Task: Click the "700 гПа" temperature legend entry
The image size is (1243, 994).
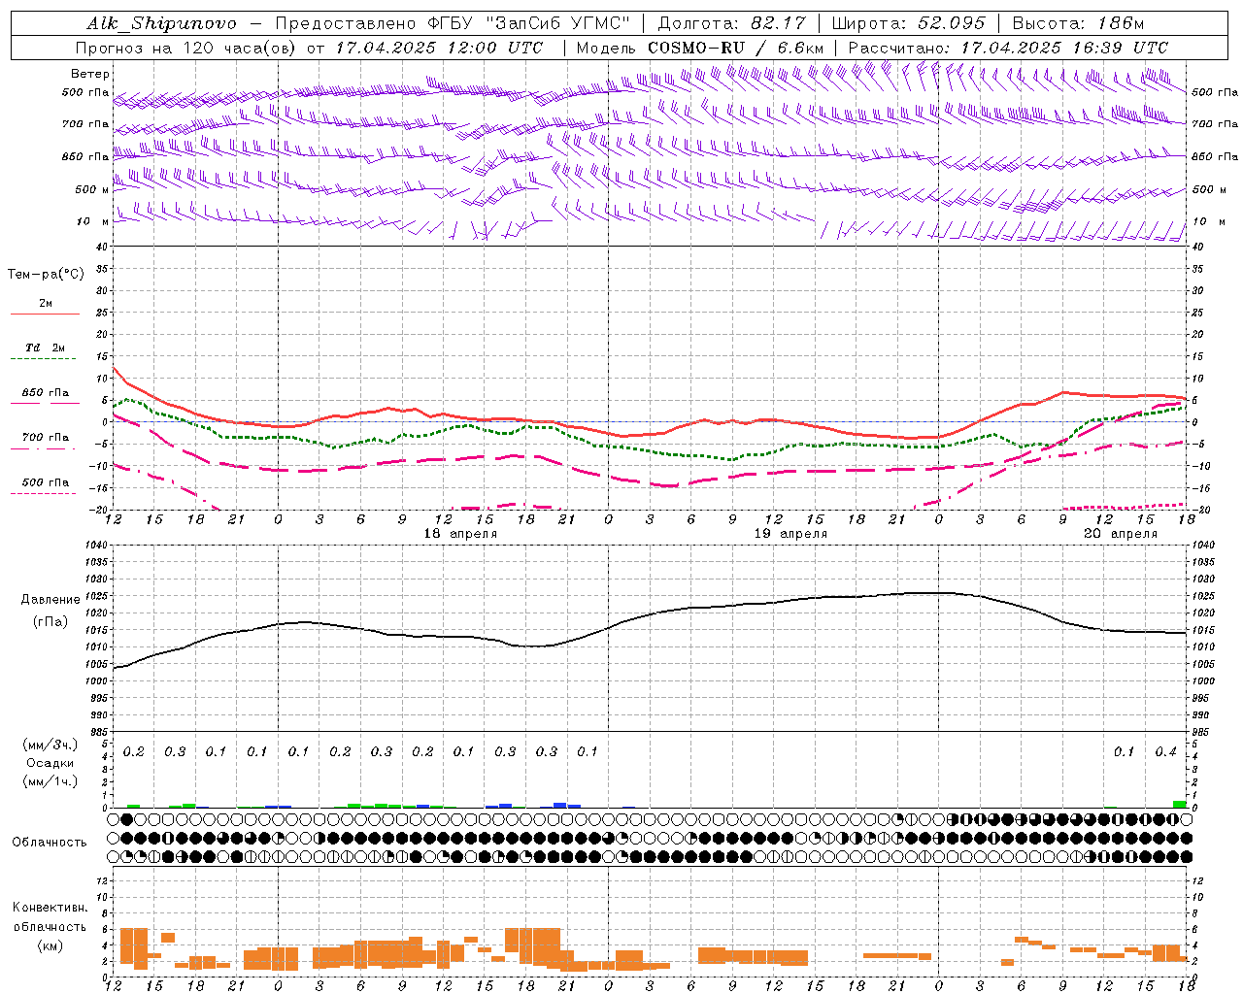Action: 46,438
